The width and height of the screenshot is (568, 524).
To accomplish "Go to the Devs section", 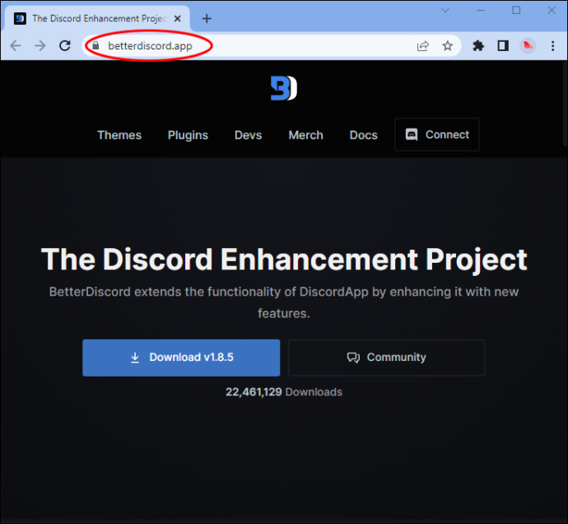I will tap(248, 135).
